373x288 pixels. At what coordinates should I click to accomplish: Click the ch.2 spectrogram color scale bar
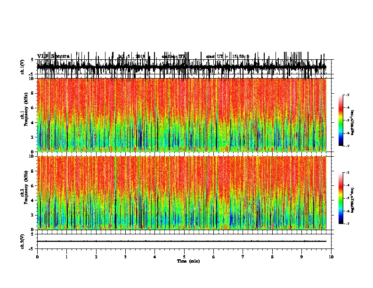[341, 198]
